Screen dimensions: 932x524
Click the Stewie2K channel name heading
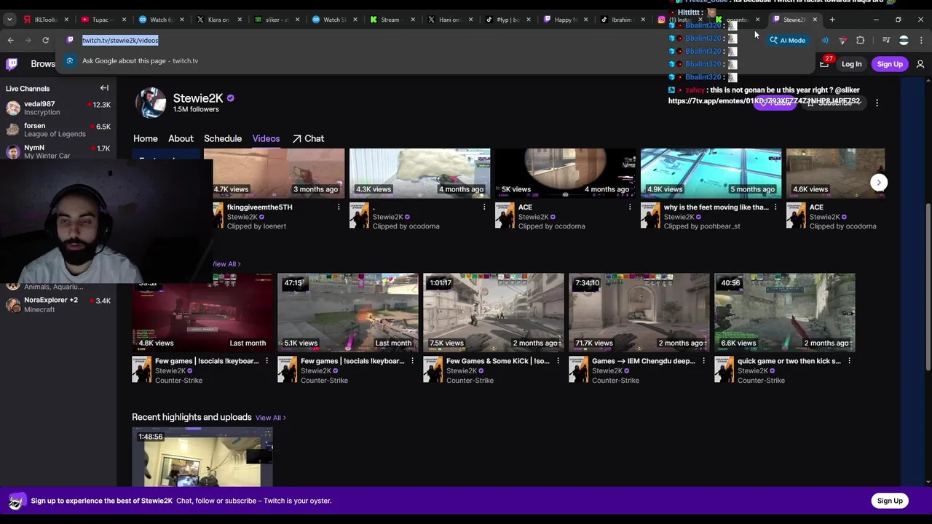pyautogui.click(x=198, y=98)
